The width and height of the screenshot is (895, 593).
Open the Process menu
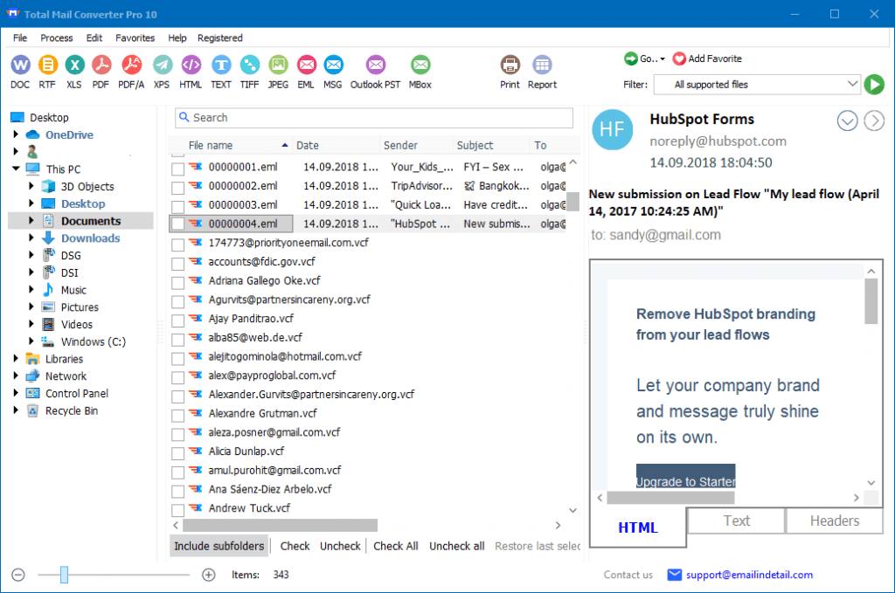[56, 38]
